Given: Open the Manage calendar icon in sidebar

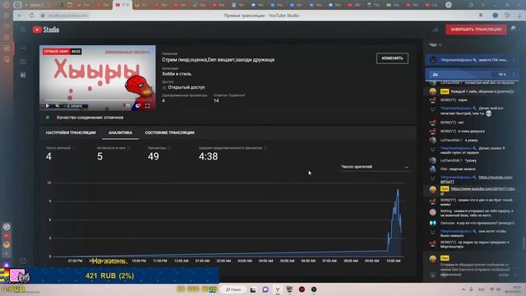Looking at the screenshot, I should click(x=23, y=75).
